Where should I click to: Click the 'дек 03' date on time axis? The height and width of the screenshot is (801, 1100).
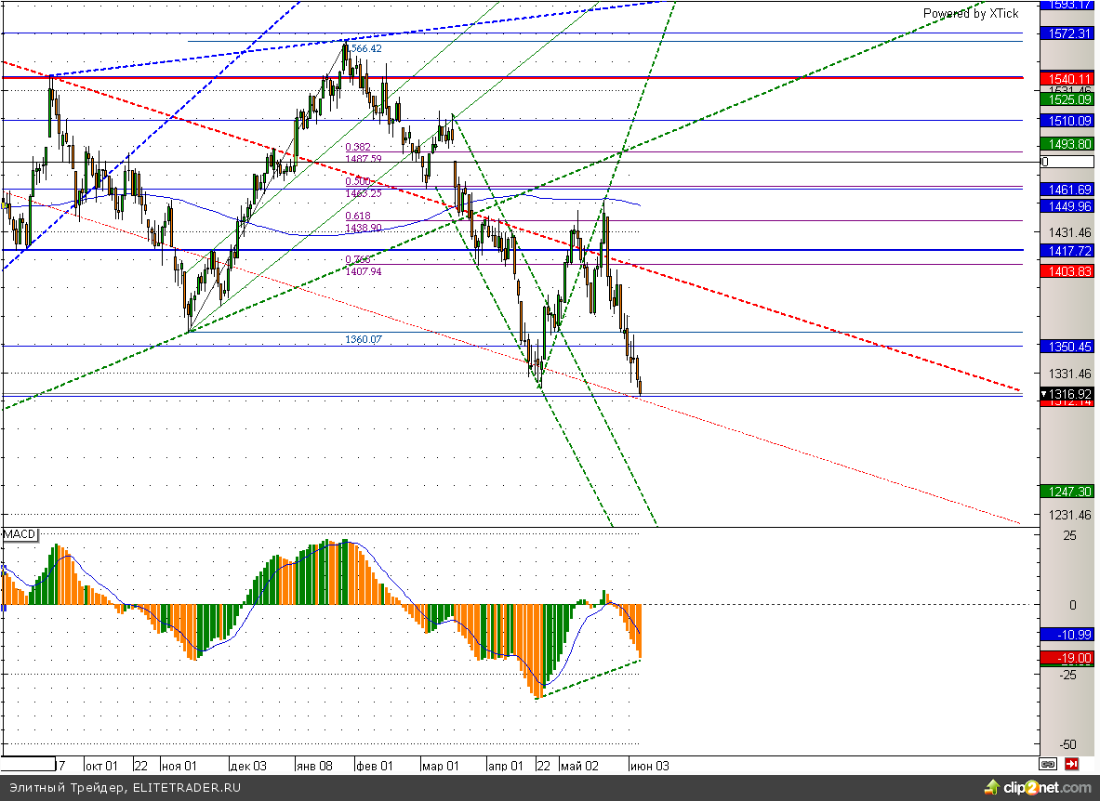point(248,767)
